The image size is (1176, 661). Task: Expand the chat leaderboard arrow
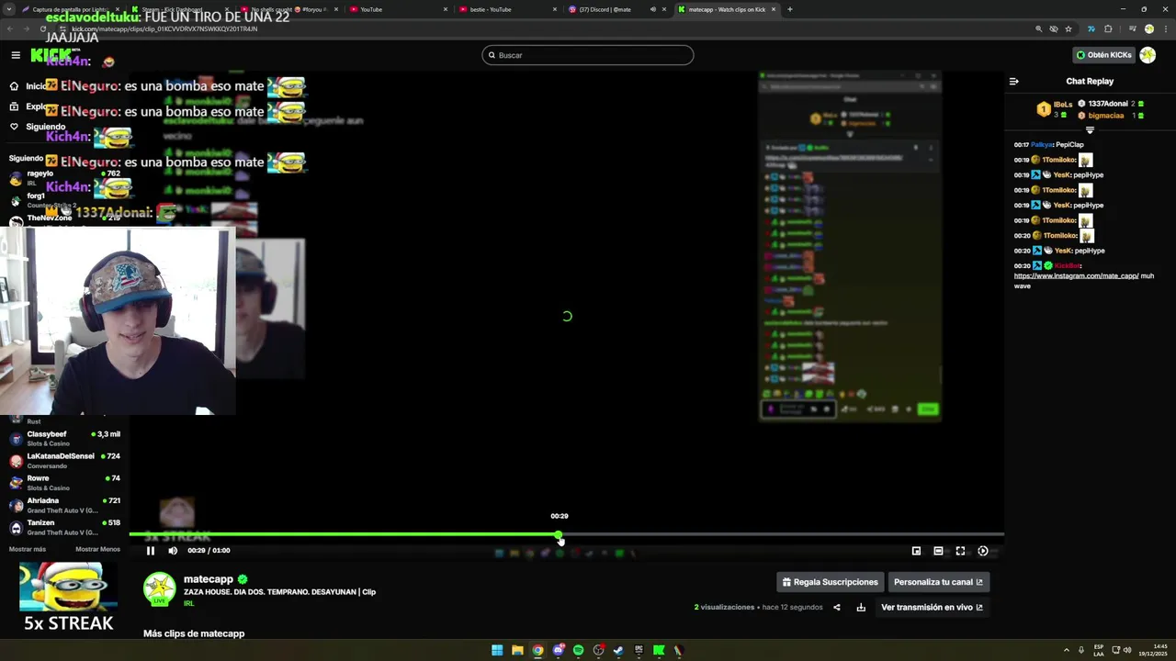click(x=1090, y=130)
